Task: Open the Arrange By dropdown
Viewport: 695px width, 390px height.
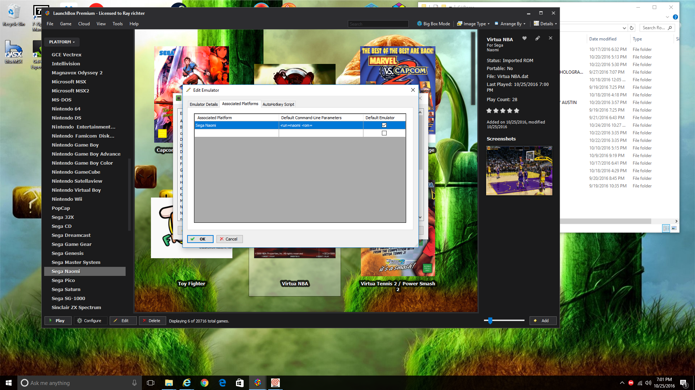Action: 510,24
